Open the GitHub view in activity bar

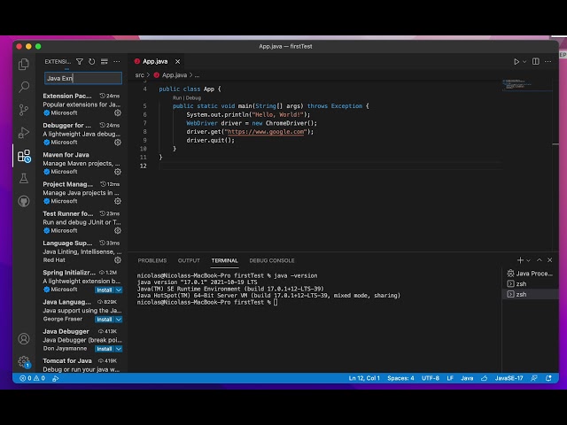(24, 201)
